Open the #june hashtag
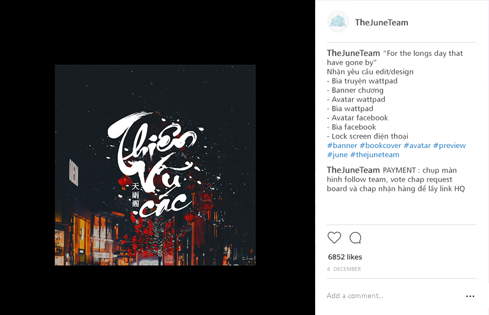The image size is (489, 315). tap(337, 155)
